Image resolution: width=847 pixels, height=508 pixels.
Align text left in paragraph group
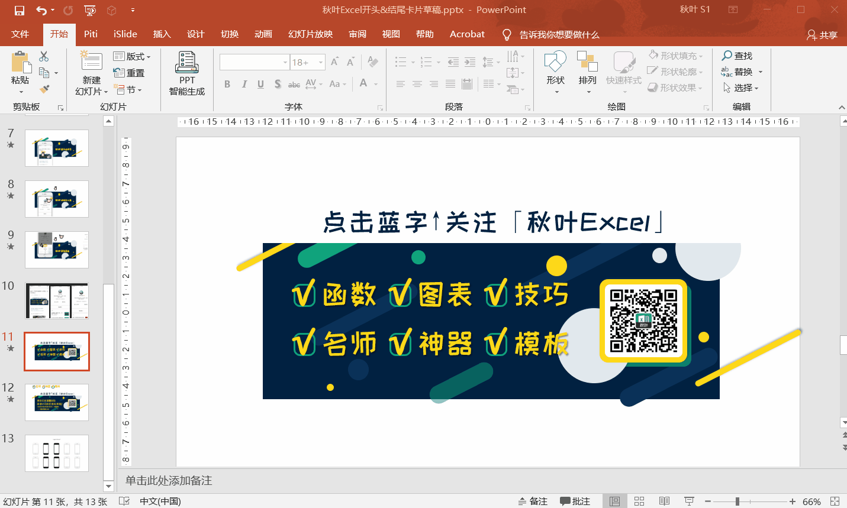pyautogui.click(x=401, y=84)
